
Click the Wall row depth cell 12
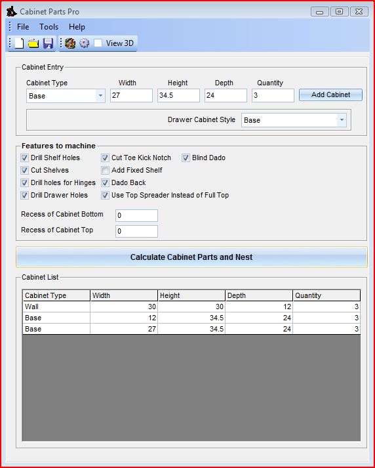259,307
